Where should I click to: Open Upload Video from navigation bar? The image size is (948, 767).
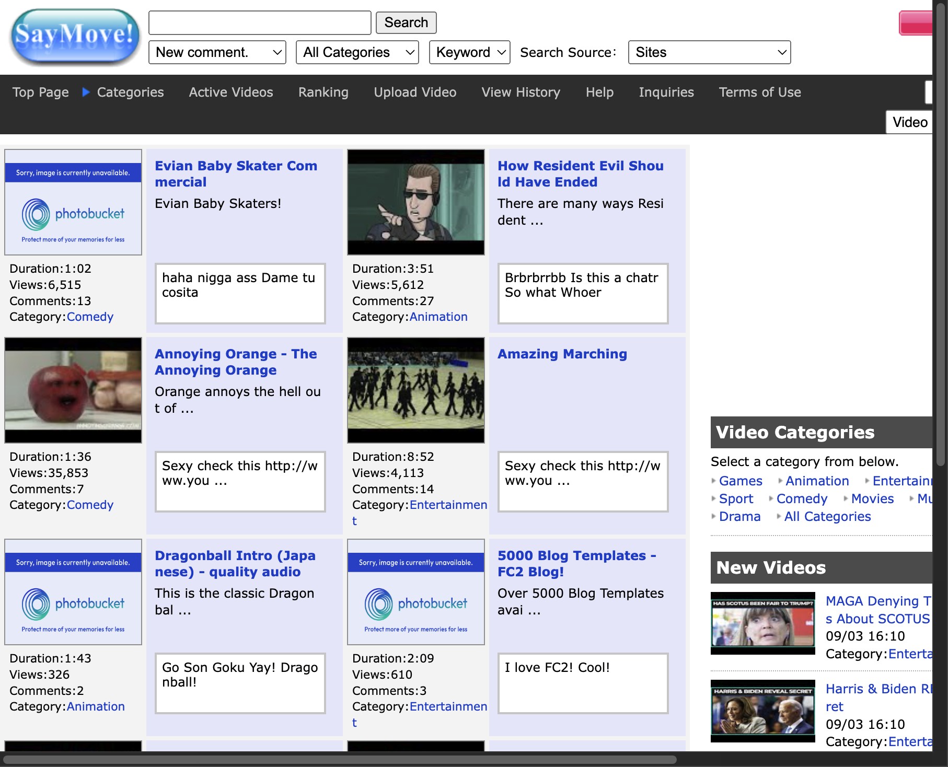coord(415,92)
